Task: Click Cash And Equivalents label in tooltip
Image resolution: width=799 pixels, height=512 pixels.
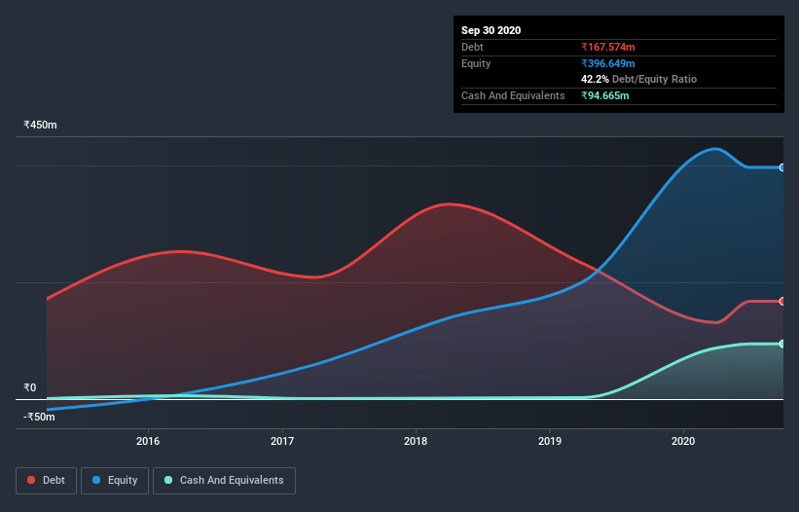Action: point(513,95)
